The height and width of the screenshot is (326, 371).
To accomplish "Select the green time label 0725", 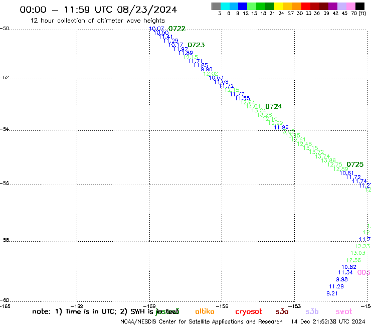I will [355, 165].
